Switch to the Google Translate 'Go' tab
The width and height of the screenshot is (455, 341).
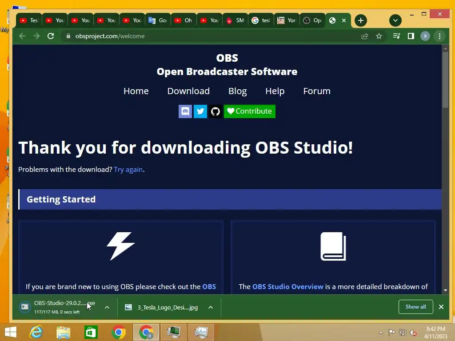coord(158,20)
